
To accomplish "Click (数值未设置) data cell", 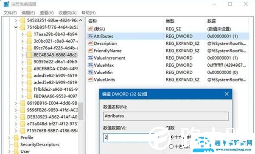I will (x=219, y=29).
